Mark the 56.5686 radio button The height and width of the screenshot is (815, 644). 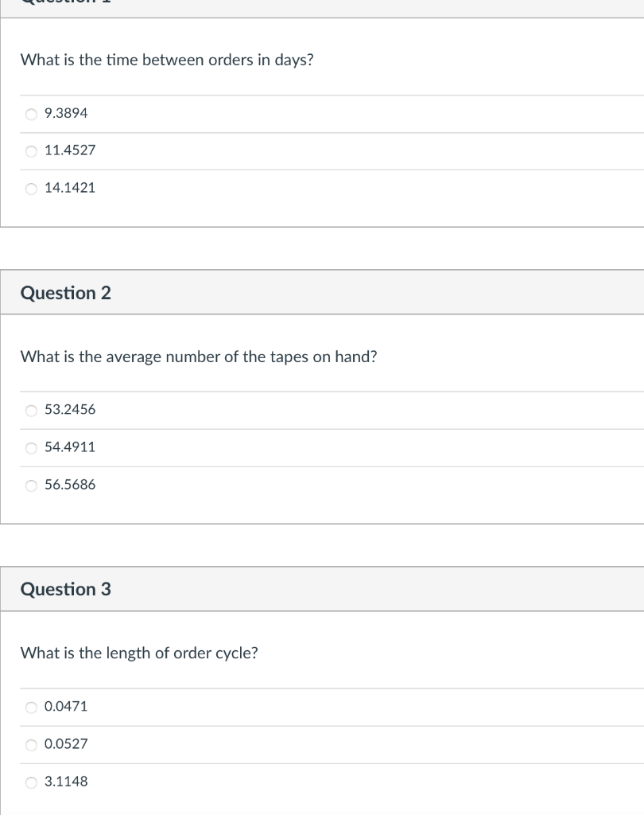tap(32, 485)
